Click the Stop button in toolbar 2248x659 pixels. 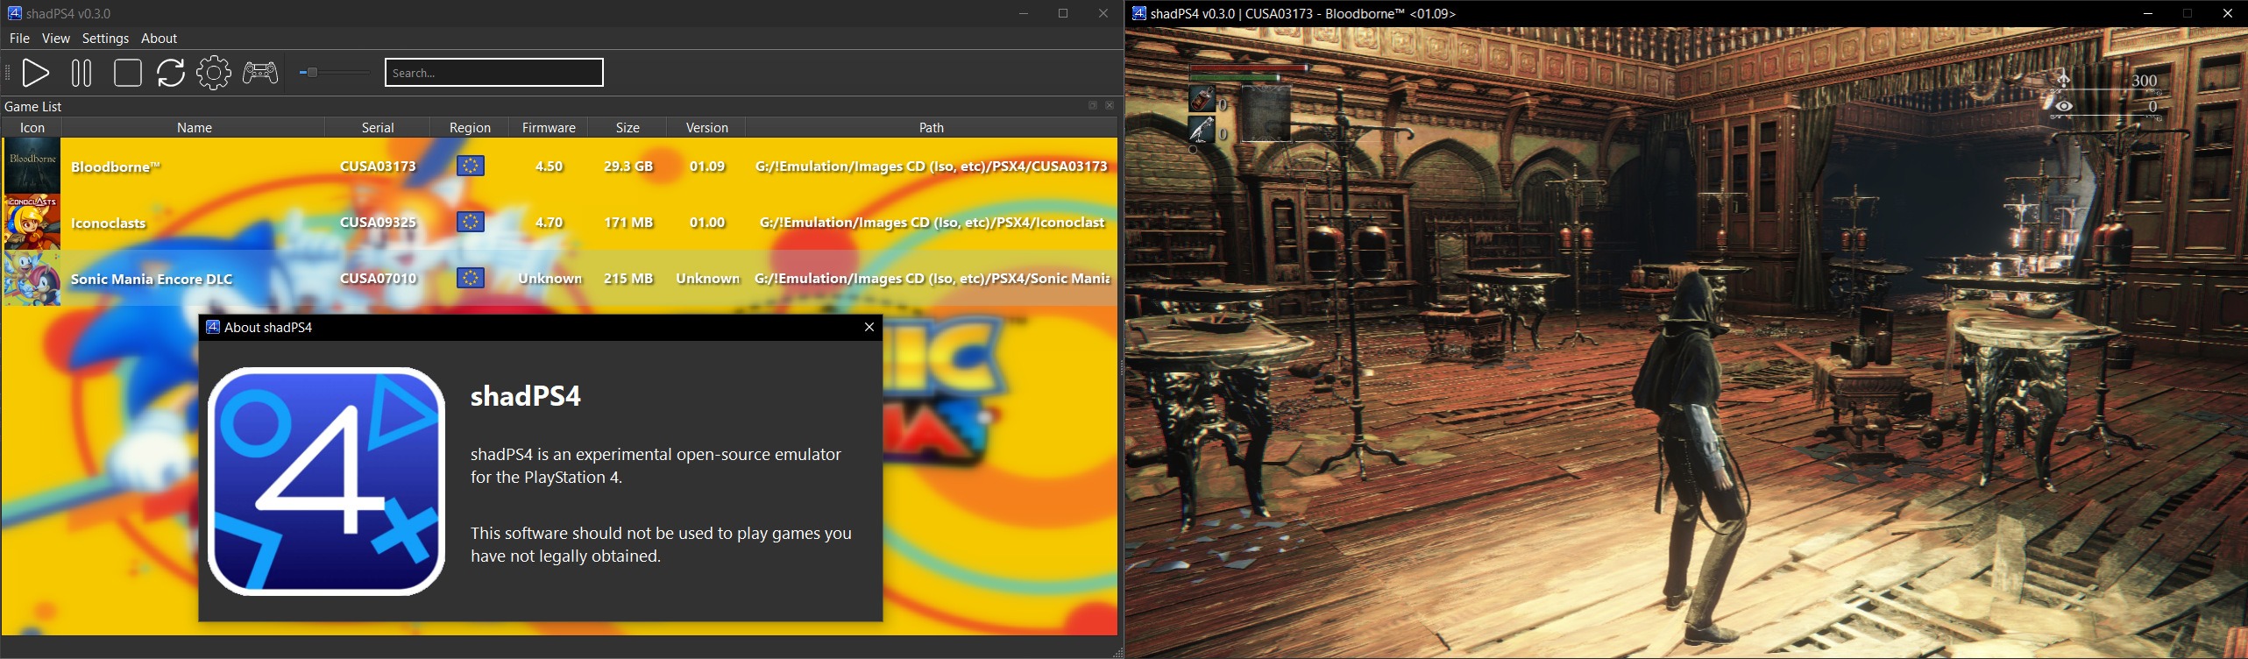point(128,73)
